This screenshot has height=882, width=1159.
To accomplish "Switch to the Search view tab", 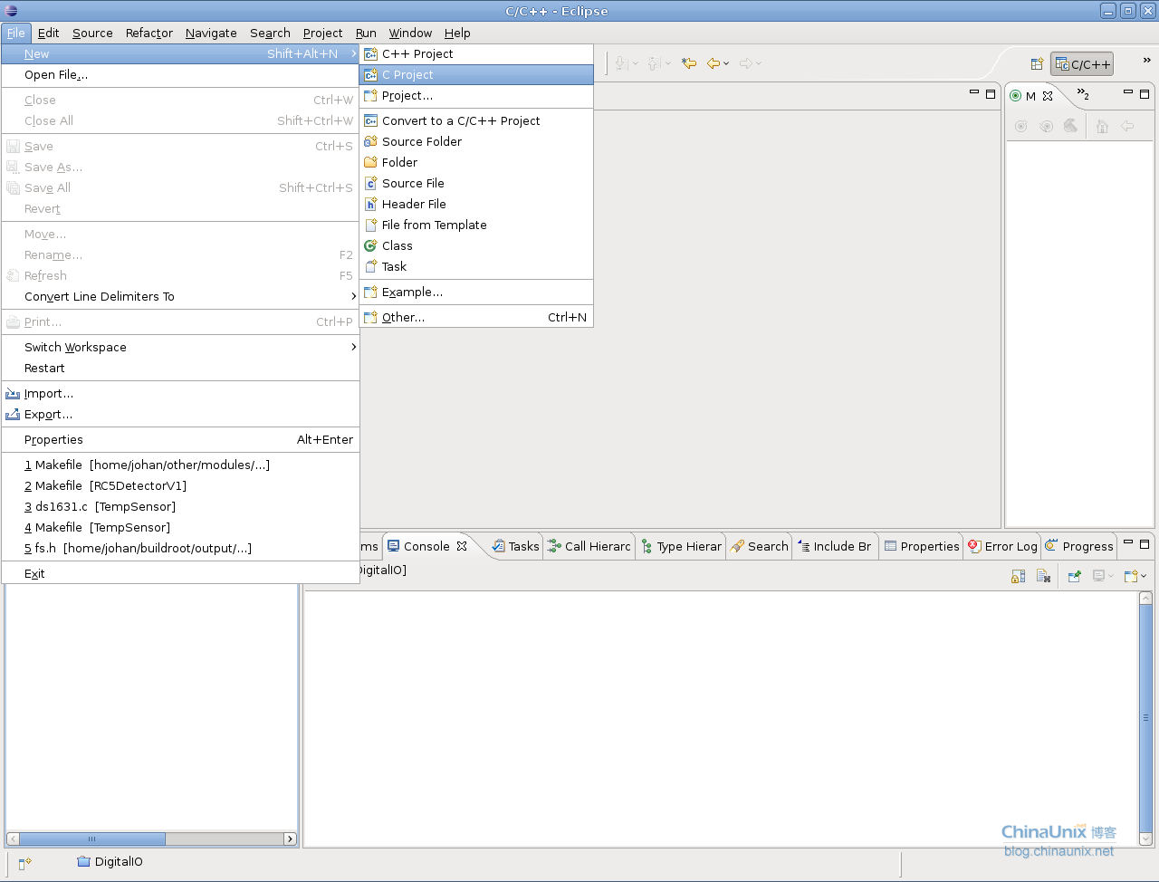I will [x=760, y=546].
